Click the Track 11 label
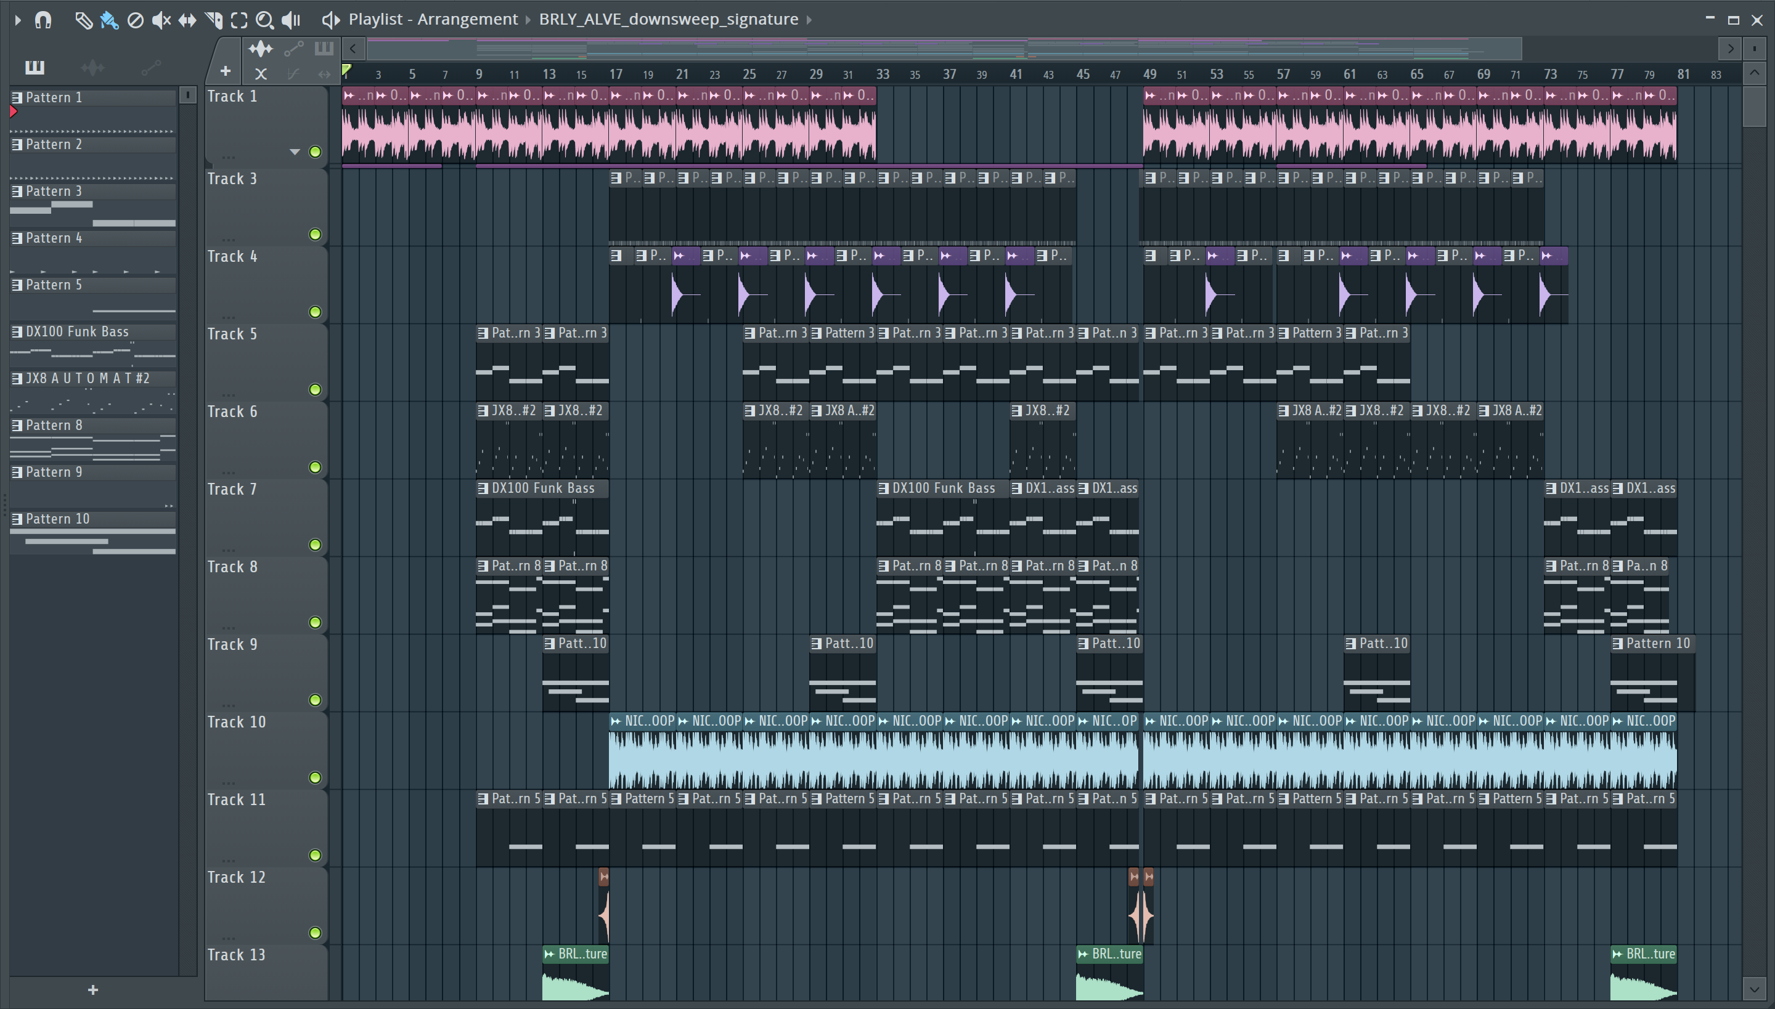Screen dimensions: 1775x1009 (235, 800)
